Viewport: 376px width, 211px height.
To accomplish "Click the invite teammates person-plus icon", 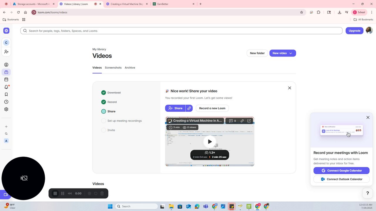I will (6, 52).
